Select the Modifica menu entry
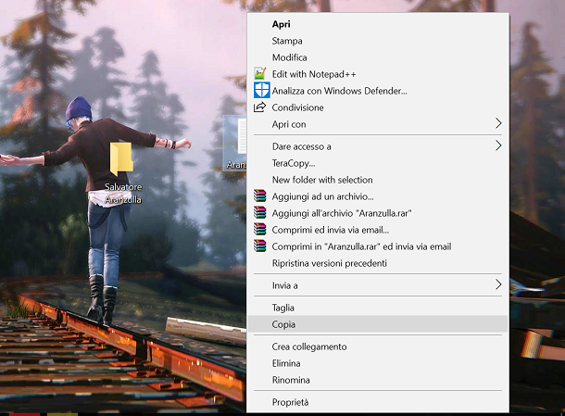 click(x=378, y=57)
